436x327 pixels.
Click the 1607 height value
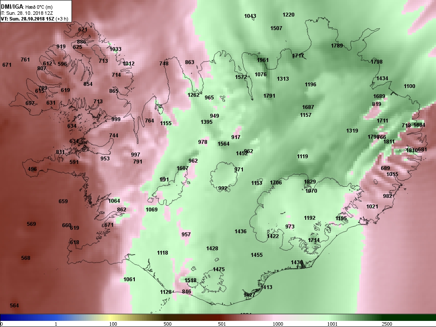182,168
